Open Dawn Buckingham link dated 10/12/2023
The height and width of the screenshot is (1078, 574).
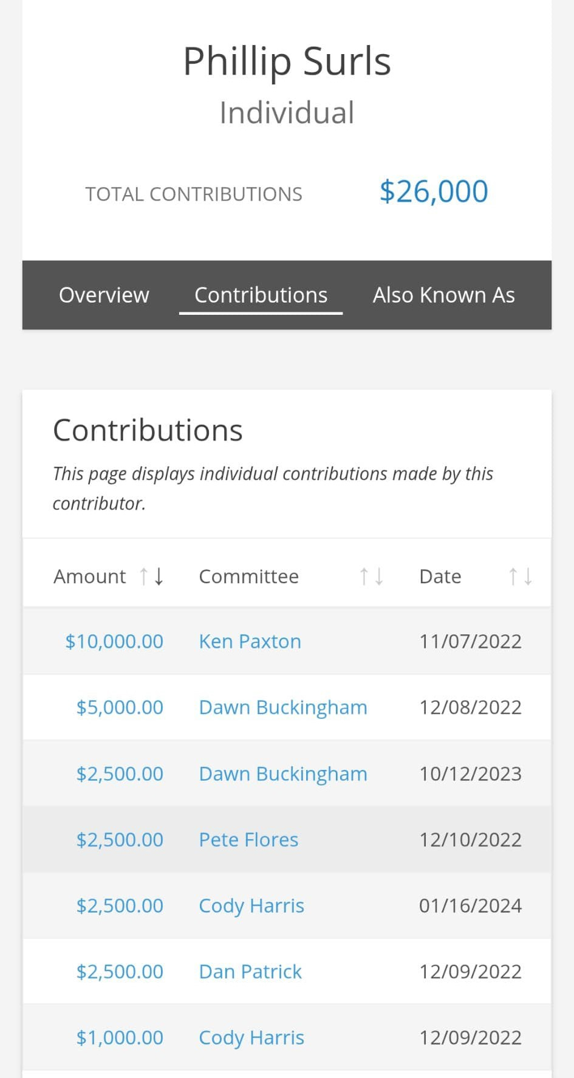(x=283, y=774)
